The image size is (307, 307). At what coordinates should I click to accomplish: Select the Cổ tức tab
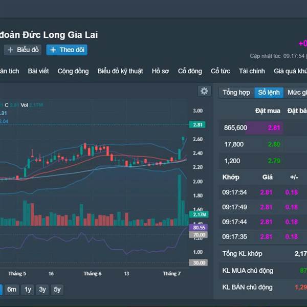pyautogui.click(x=220, y=71)
